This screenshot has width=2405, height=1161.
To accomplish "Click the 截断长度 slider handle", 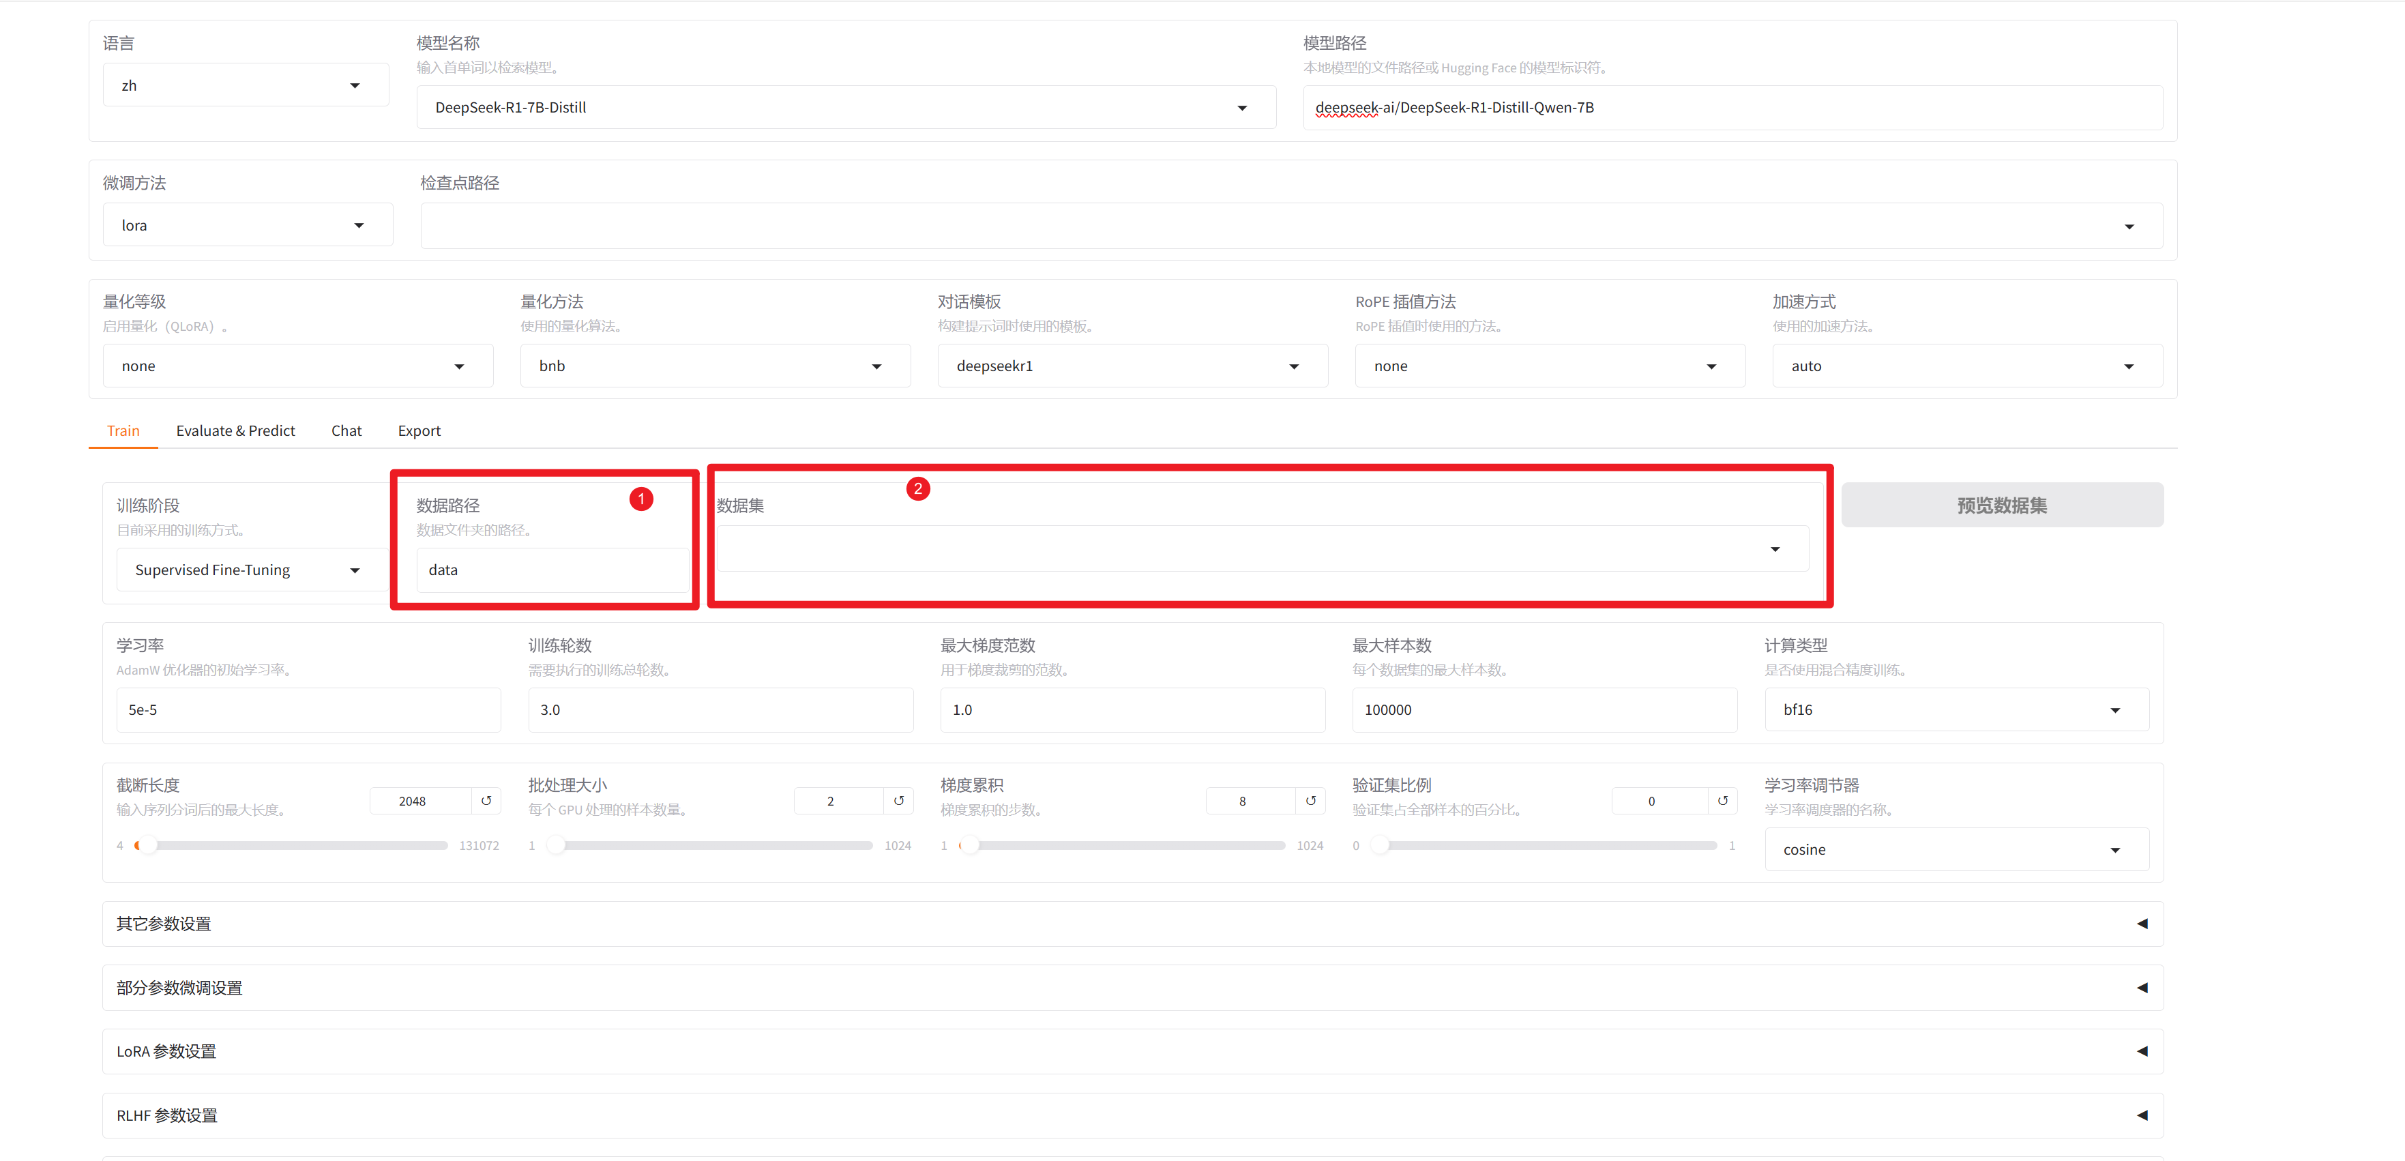I will click(147, 845).
